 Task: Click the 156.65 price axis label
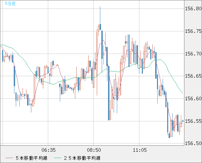(193, 76)
